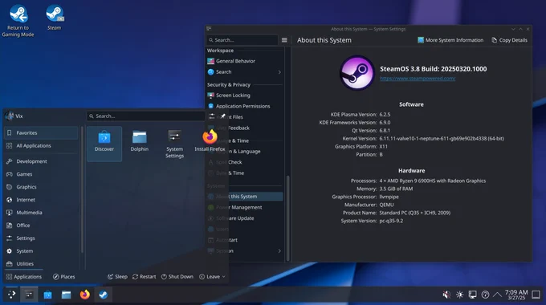Open Spell Check settings entry
The height and width of the screenshot is (305, 546).
pyautogui.click(x=244, y=162)
